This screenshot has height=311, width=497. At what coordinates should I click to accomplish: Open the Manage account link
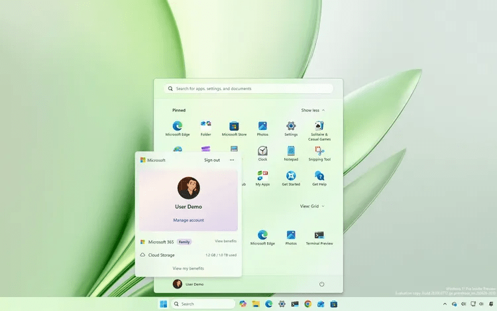pos(189,220)
